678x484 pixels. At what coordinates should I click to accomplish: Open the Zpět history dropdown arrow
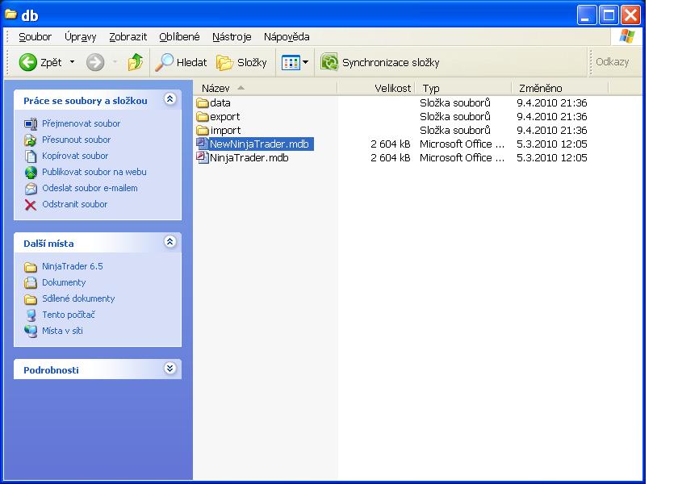pyautogui.click(x=72, y=62)
